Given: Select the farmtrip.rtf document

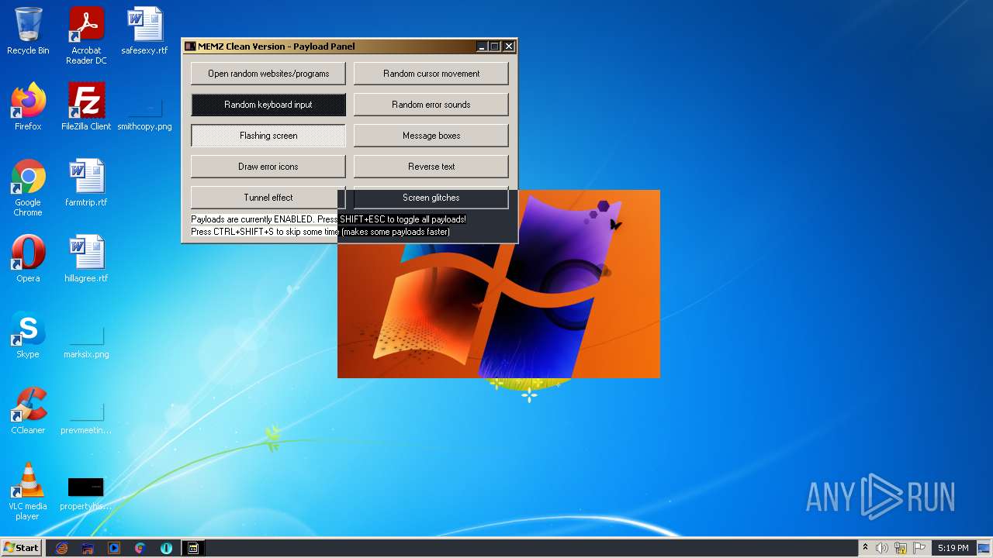Looking at the screenshot, I should coord(86,183).
